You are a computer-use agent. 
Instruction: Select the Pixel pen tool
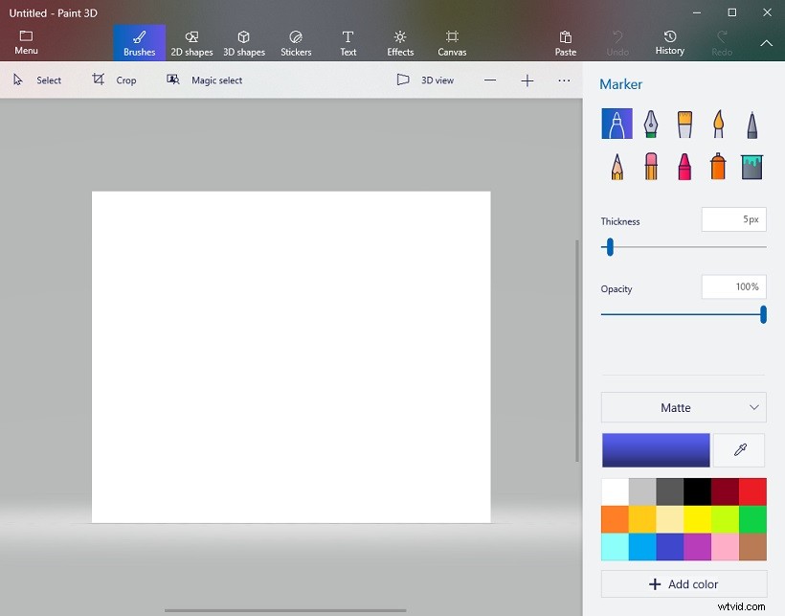tap(751, 124)
